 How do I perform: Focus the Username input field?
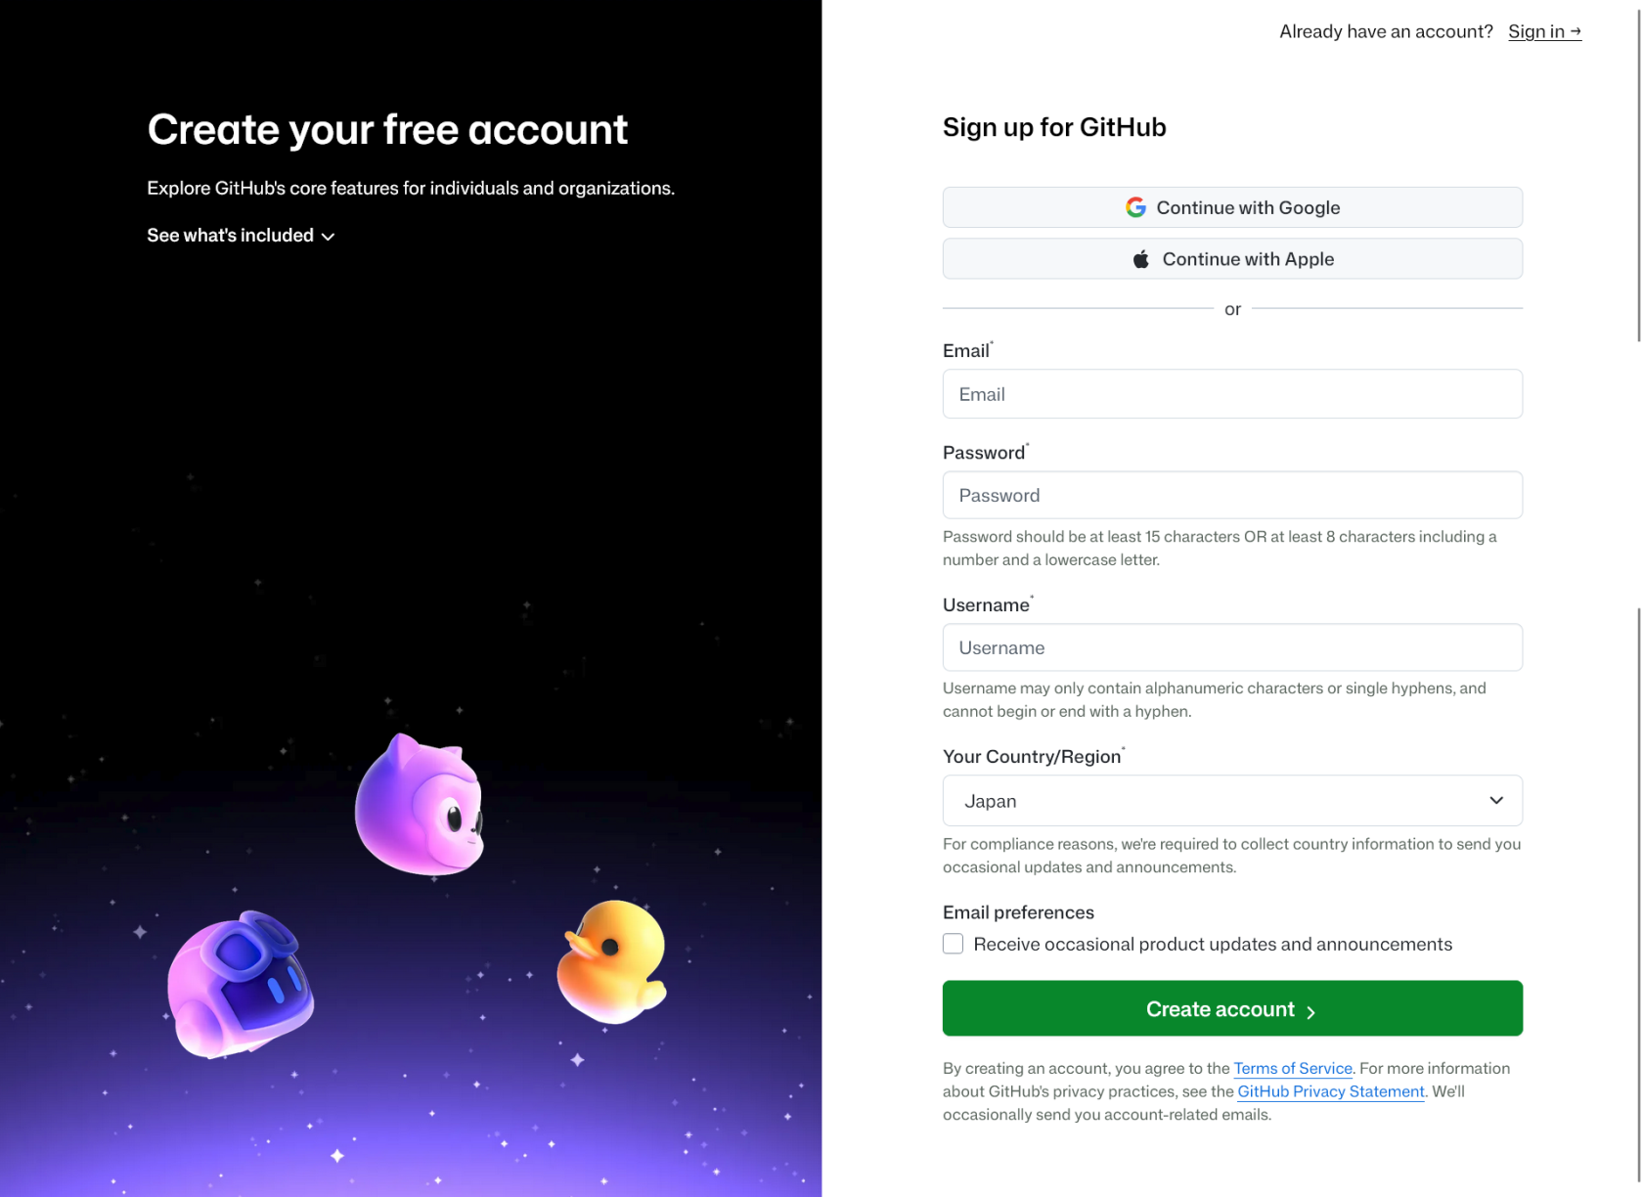[1232, 647]
